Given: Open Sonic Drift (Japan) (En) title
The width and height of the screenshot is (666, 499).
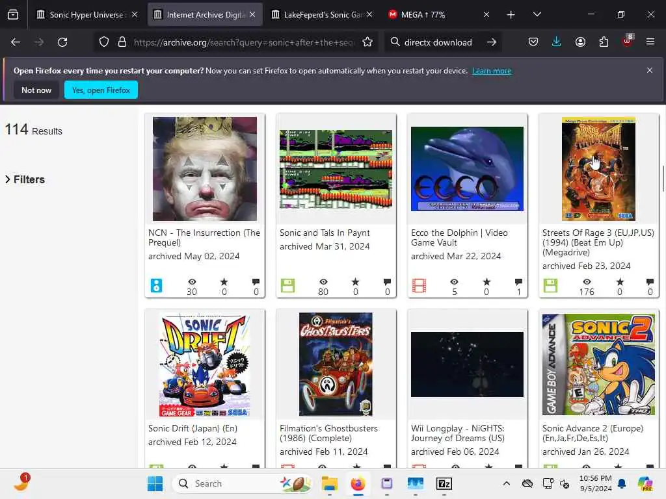Looking at the screenshot, I should tap(193, 429).
